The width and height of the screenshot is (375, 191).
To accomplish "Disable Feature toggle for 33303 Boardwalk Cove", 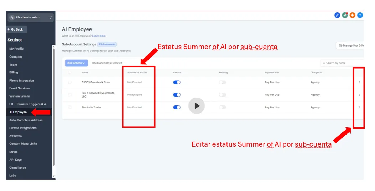I will coord(177,82).
